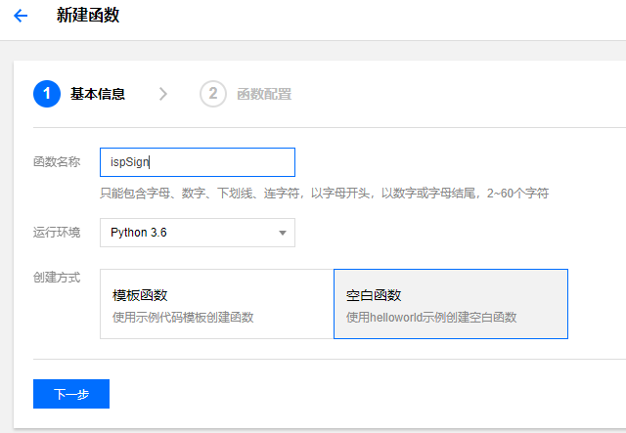Click the 使用helloworld示例创建空白函数 description text
The height and width of the screenshot is (433, 626).
(431, 317)
